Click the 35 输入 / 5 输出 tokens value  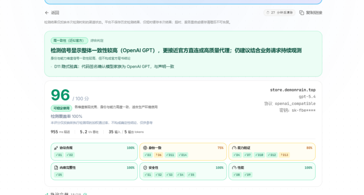point(126,132)
